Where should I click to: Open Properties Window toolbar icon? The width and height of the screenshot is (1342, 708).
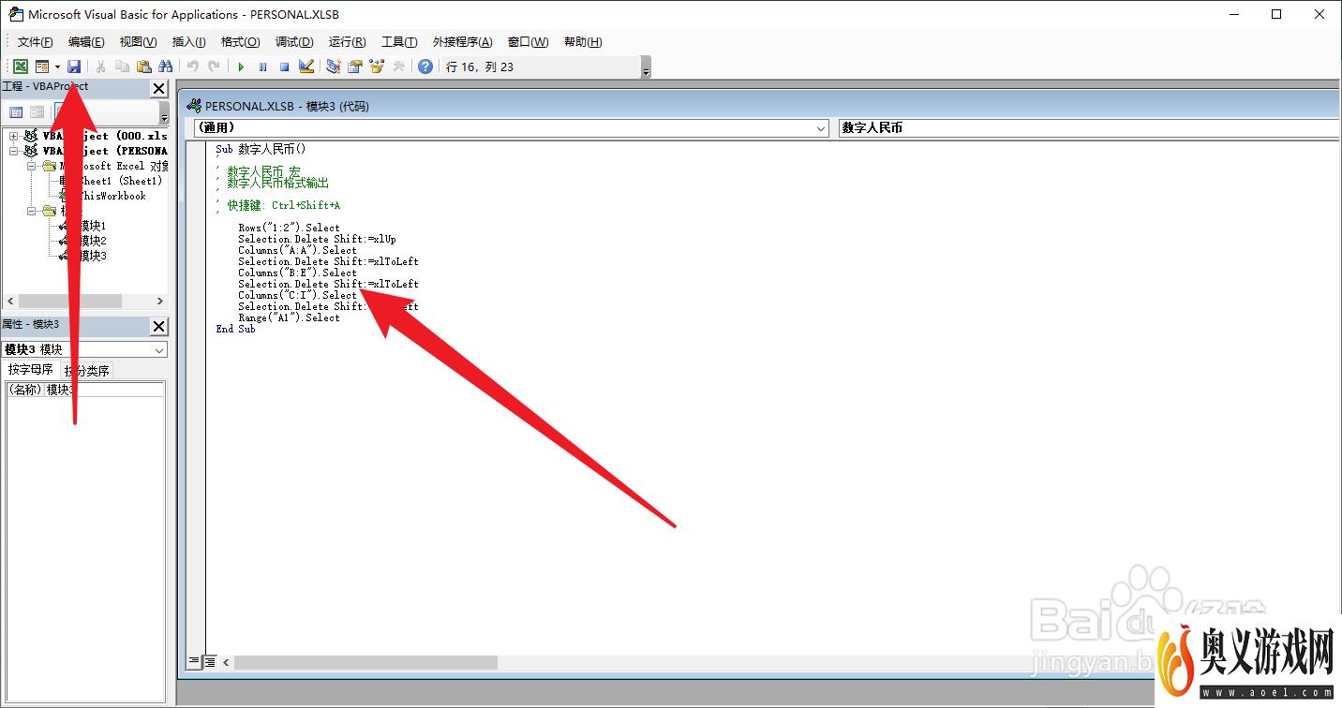pos(355,66)
